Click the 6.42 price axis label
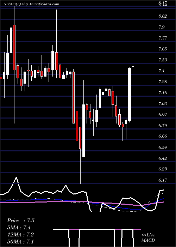 coord(163,158)
